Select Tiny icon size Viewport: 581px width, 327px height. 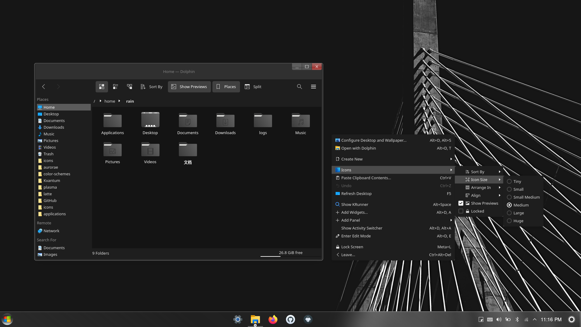[523, 181]
